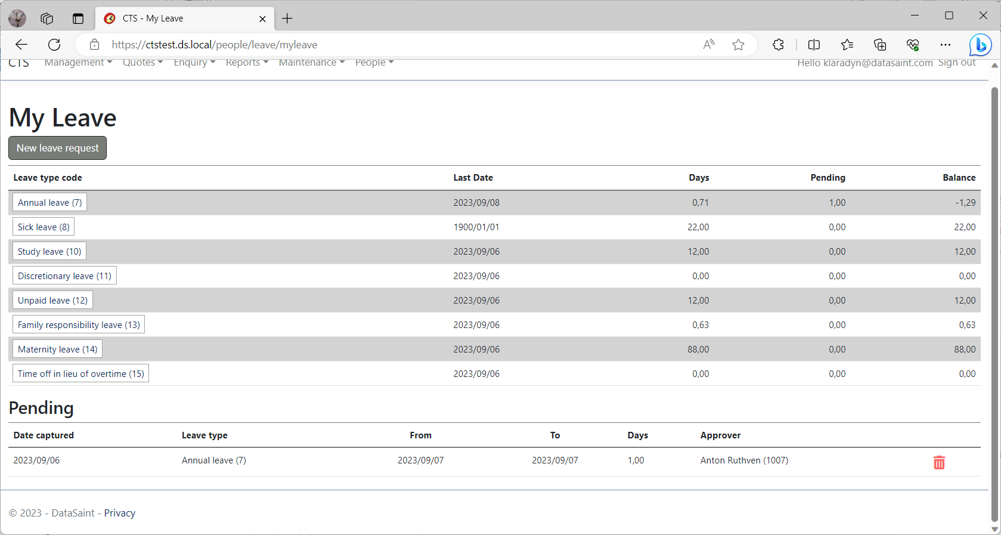Viewport: 1001px width, 535px height.
Task: Open Study leave (10) details
Action: [x=49, y=251]
